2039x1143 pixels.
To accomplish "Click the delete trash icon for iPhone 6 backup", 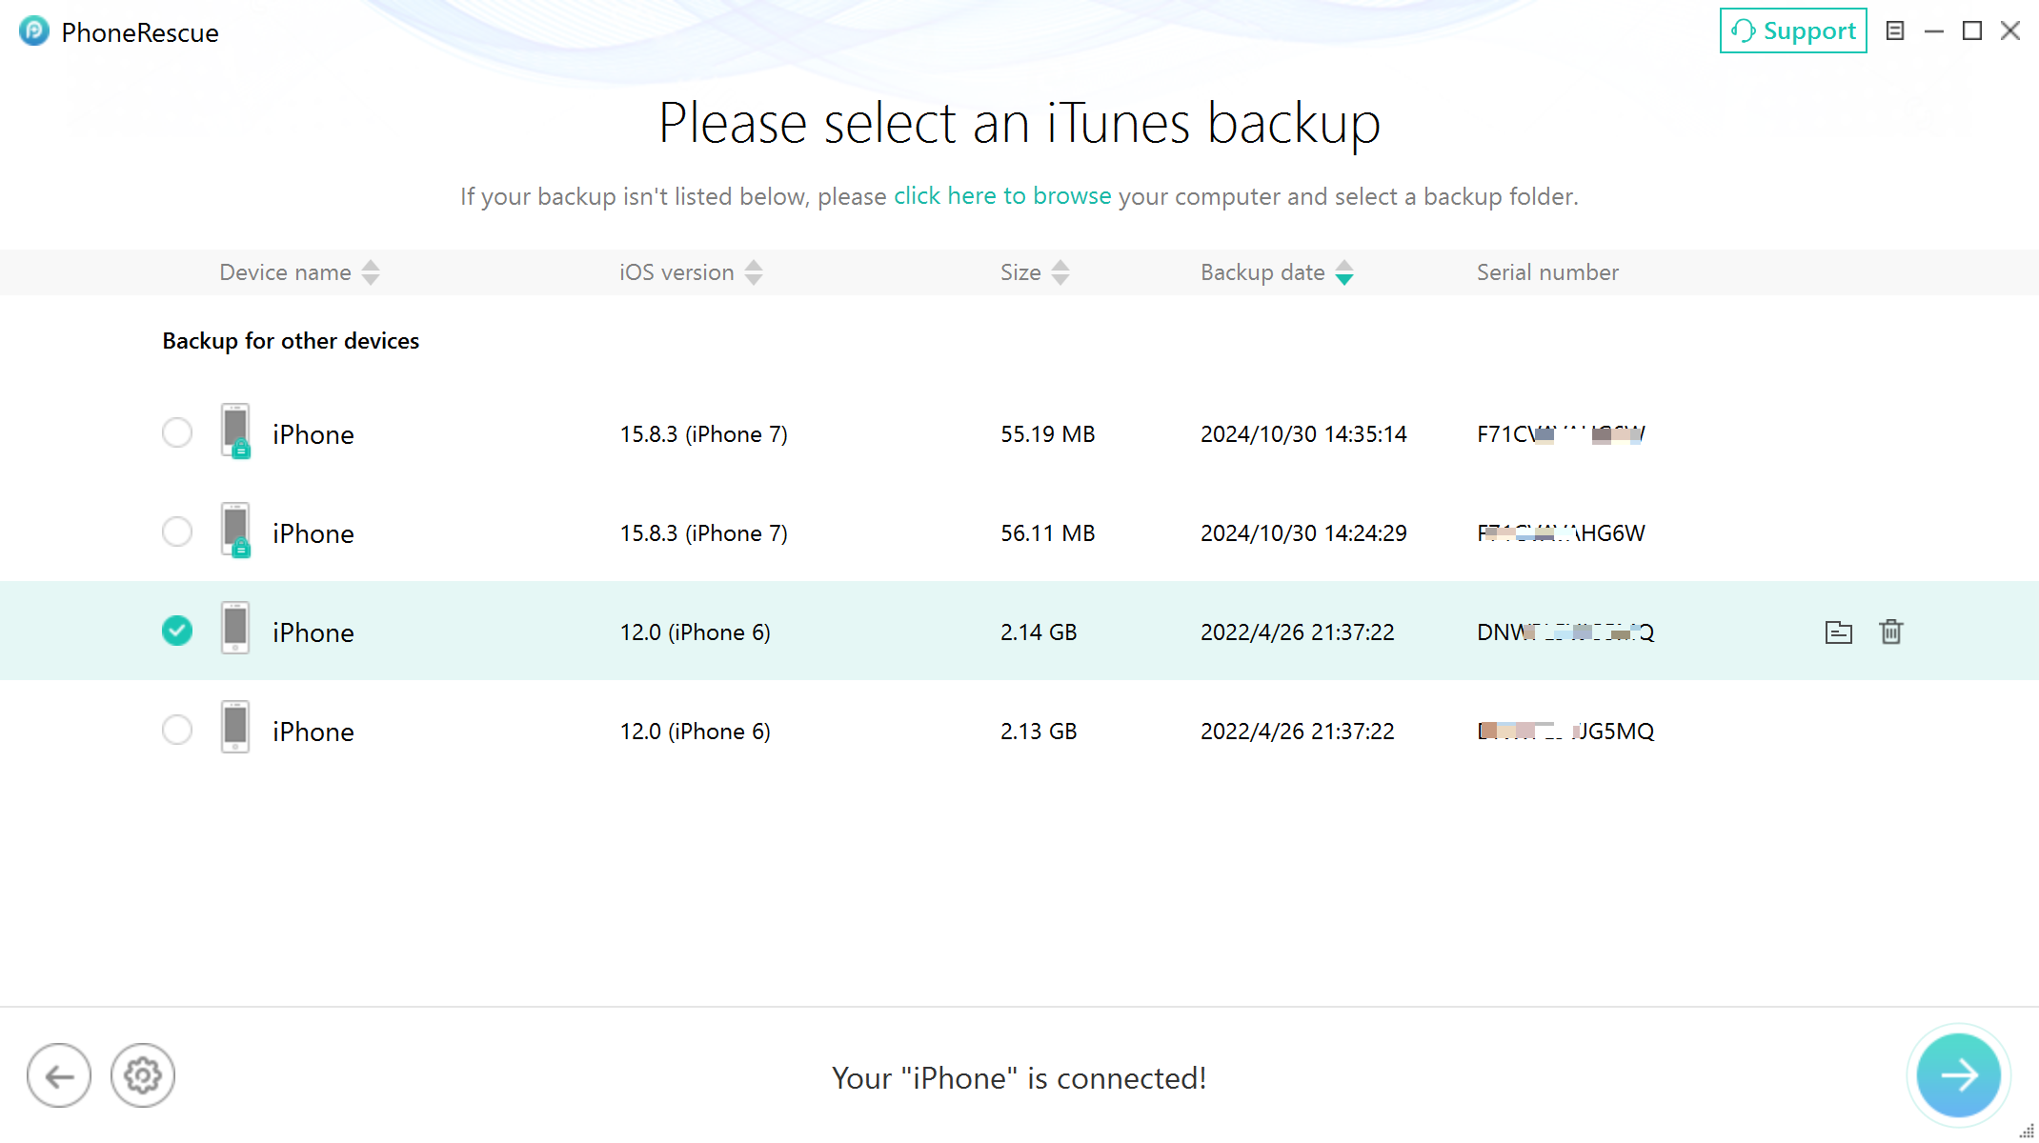I will [x=1892, y=632].
